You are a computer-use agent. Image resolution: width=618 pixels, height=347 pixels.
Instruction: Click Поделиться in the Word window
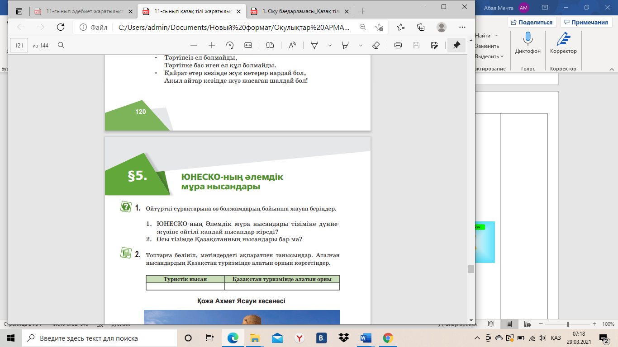[x=532, y=22]
